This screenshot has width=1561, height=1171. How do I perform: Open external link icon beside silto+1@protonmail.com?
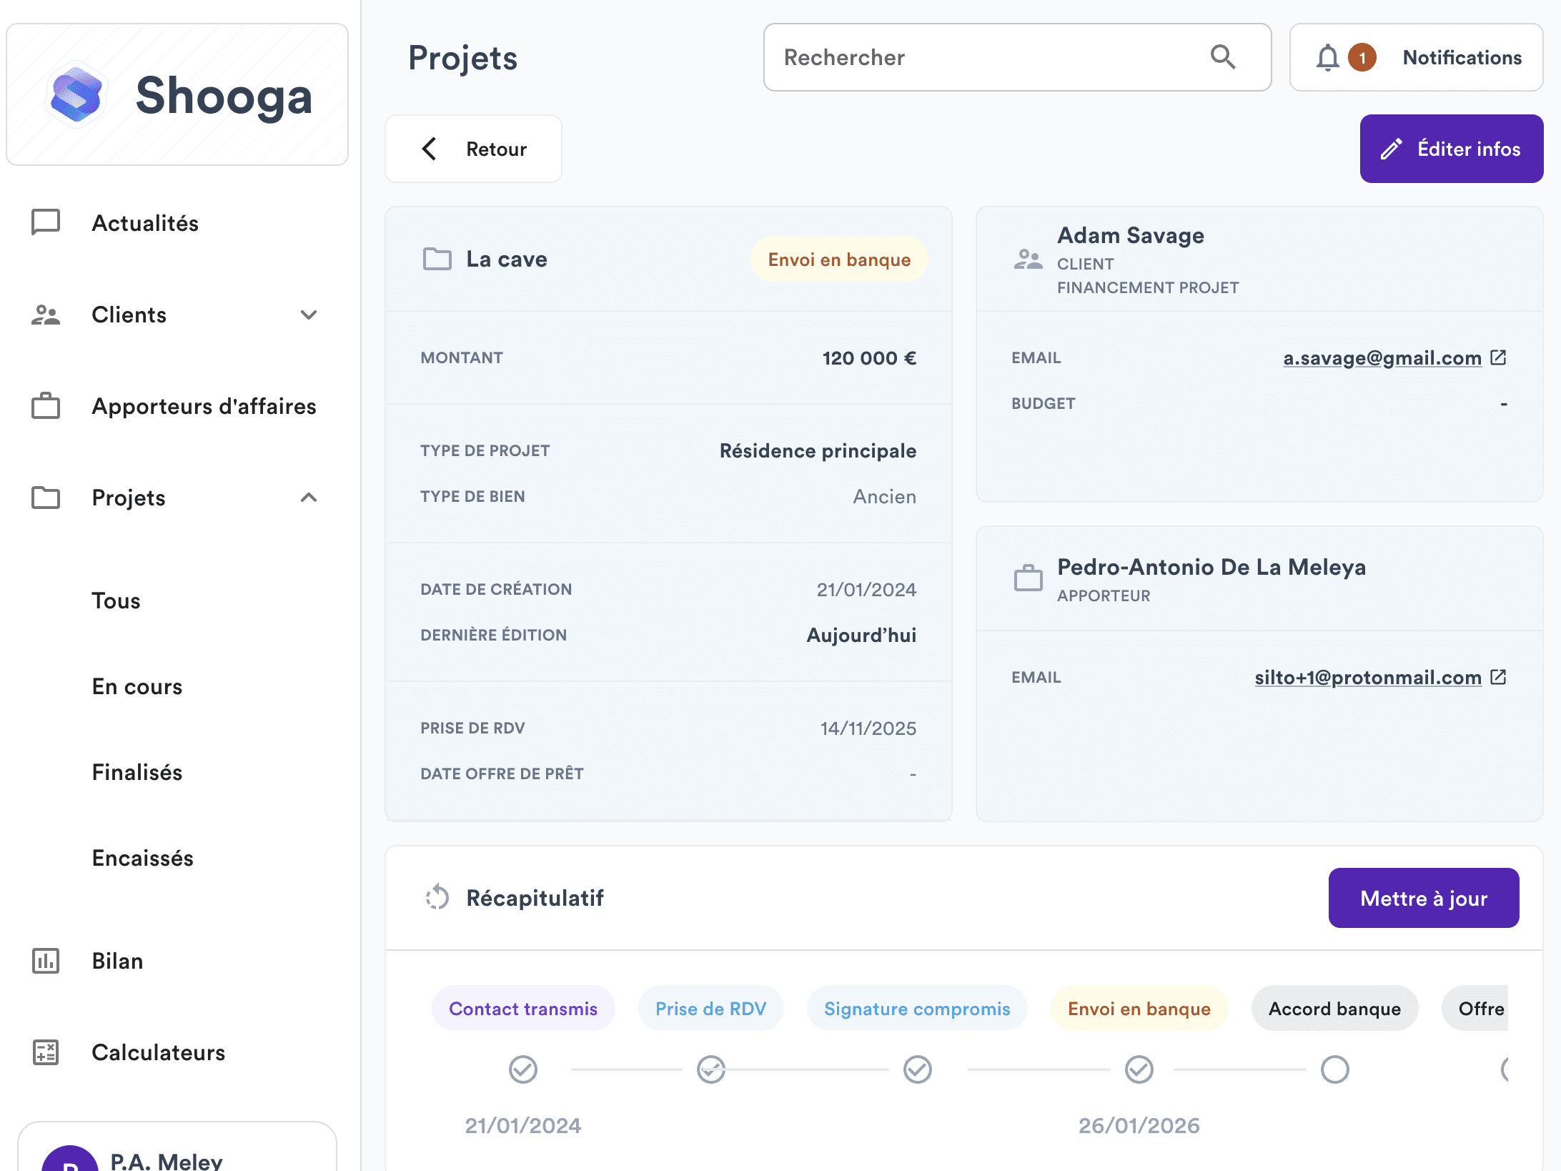[1499, 677]
